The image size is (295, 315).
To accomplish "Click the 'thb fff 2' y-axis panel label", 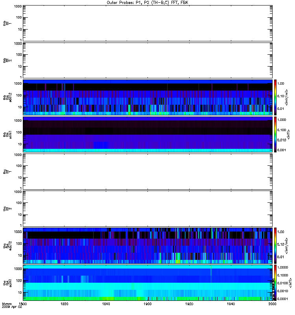I will point(7,60).
